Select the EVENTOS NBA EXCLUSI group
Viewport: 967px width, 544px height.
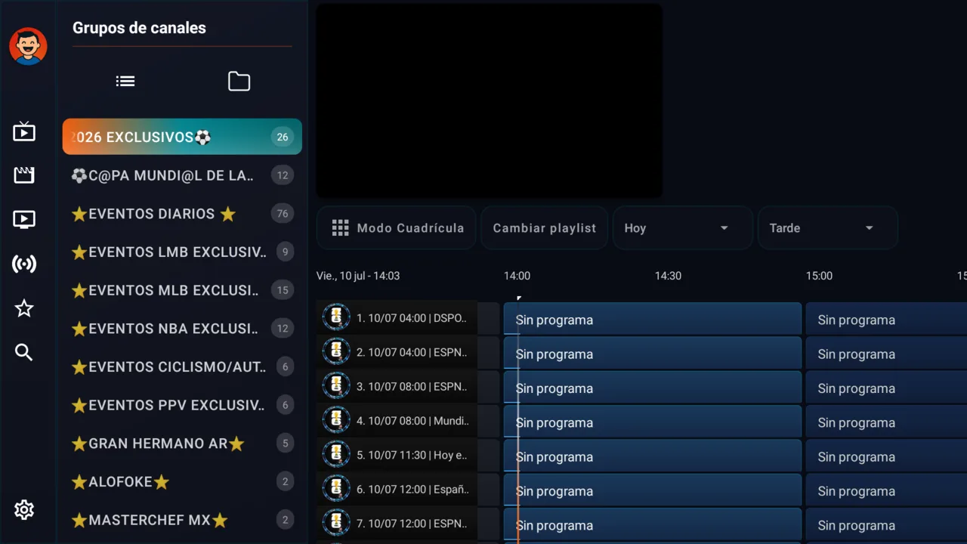(182, 329)
